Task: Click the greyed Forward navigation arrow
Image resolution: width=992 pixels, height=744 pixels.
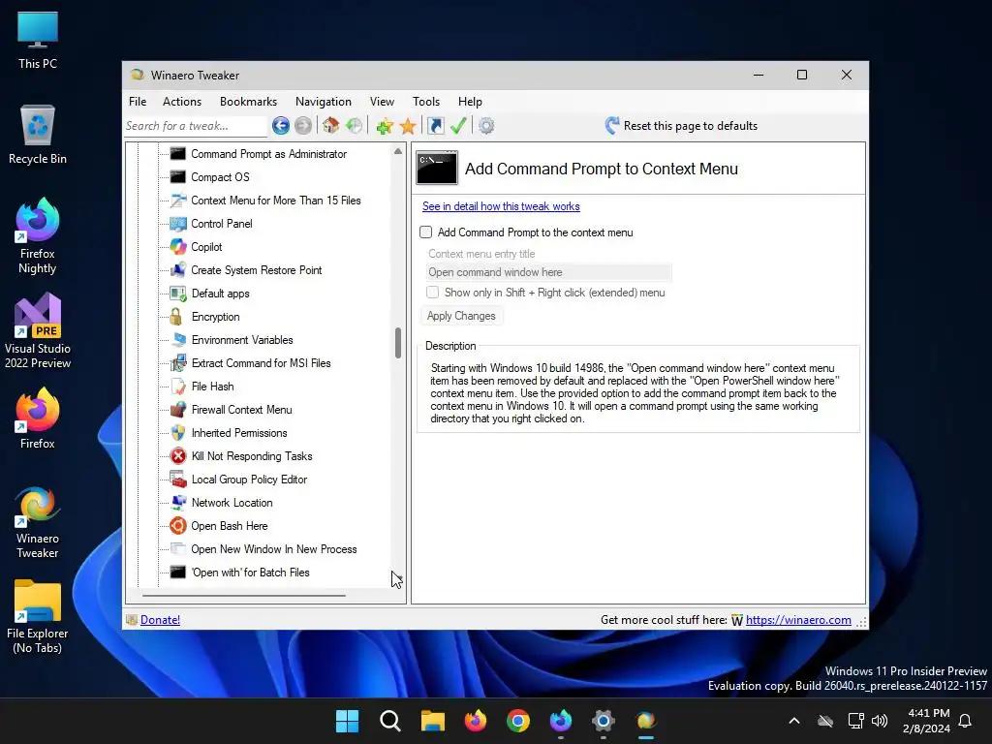Action: [303, 126]
